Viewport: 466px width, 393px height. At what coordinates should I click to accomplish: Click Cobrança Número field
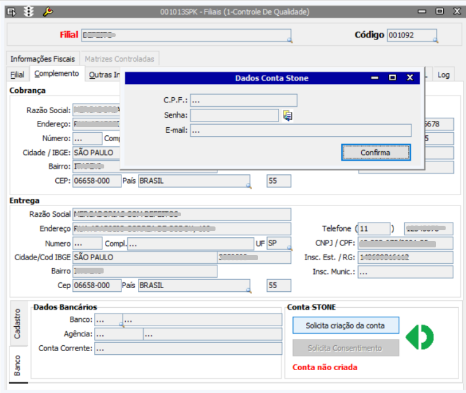tap(87, 139)
